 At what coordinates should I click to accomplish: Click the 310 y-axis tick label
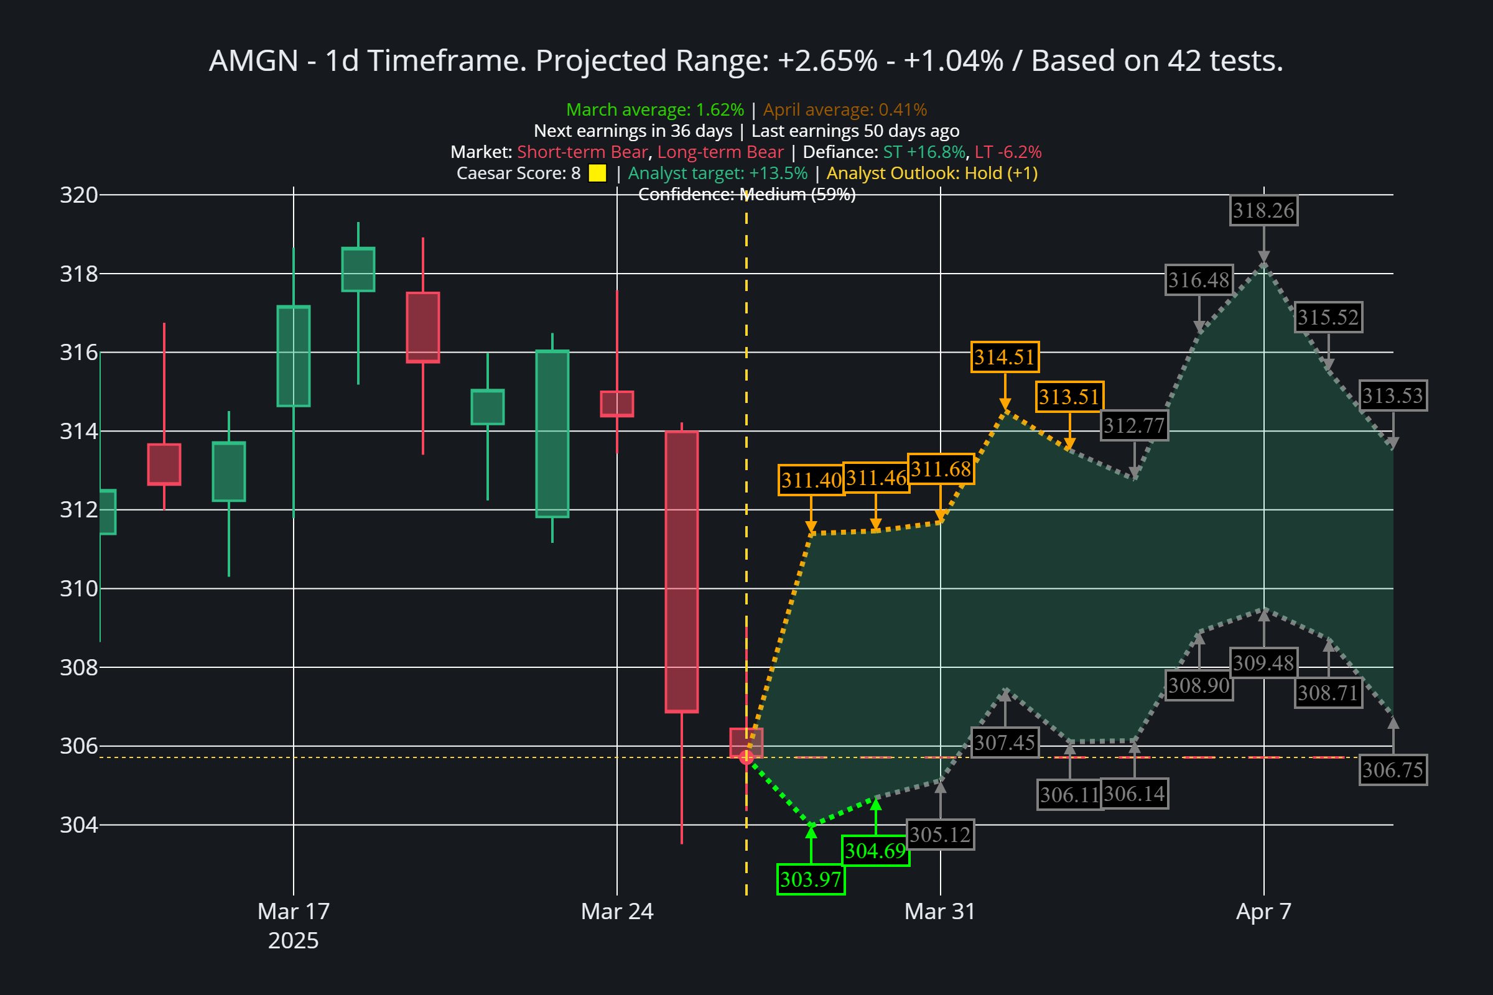80,589
